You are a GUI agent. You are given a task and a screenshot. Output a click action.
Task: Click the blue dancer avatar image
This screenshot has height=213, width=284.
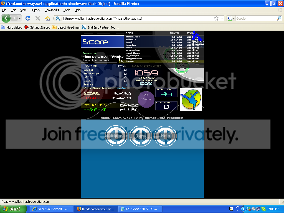[191, 99]
